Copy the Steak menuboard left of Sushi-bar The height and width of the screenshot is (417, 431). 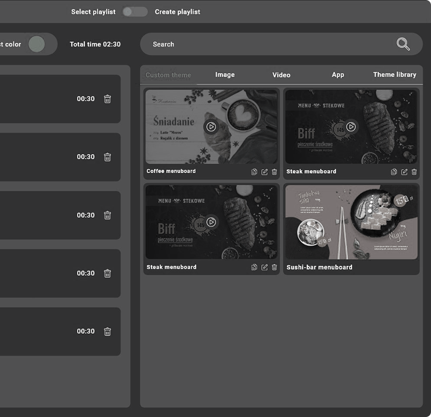click(x=254, y=267)
